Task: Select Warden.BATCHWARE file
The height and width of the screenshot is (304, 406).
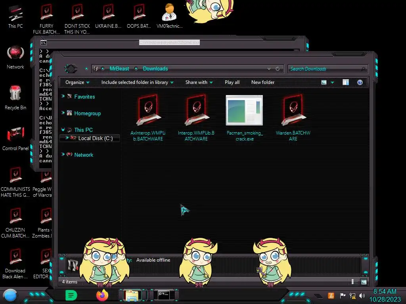Action: click(x=293, y=118)
